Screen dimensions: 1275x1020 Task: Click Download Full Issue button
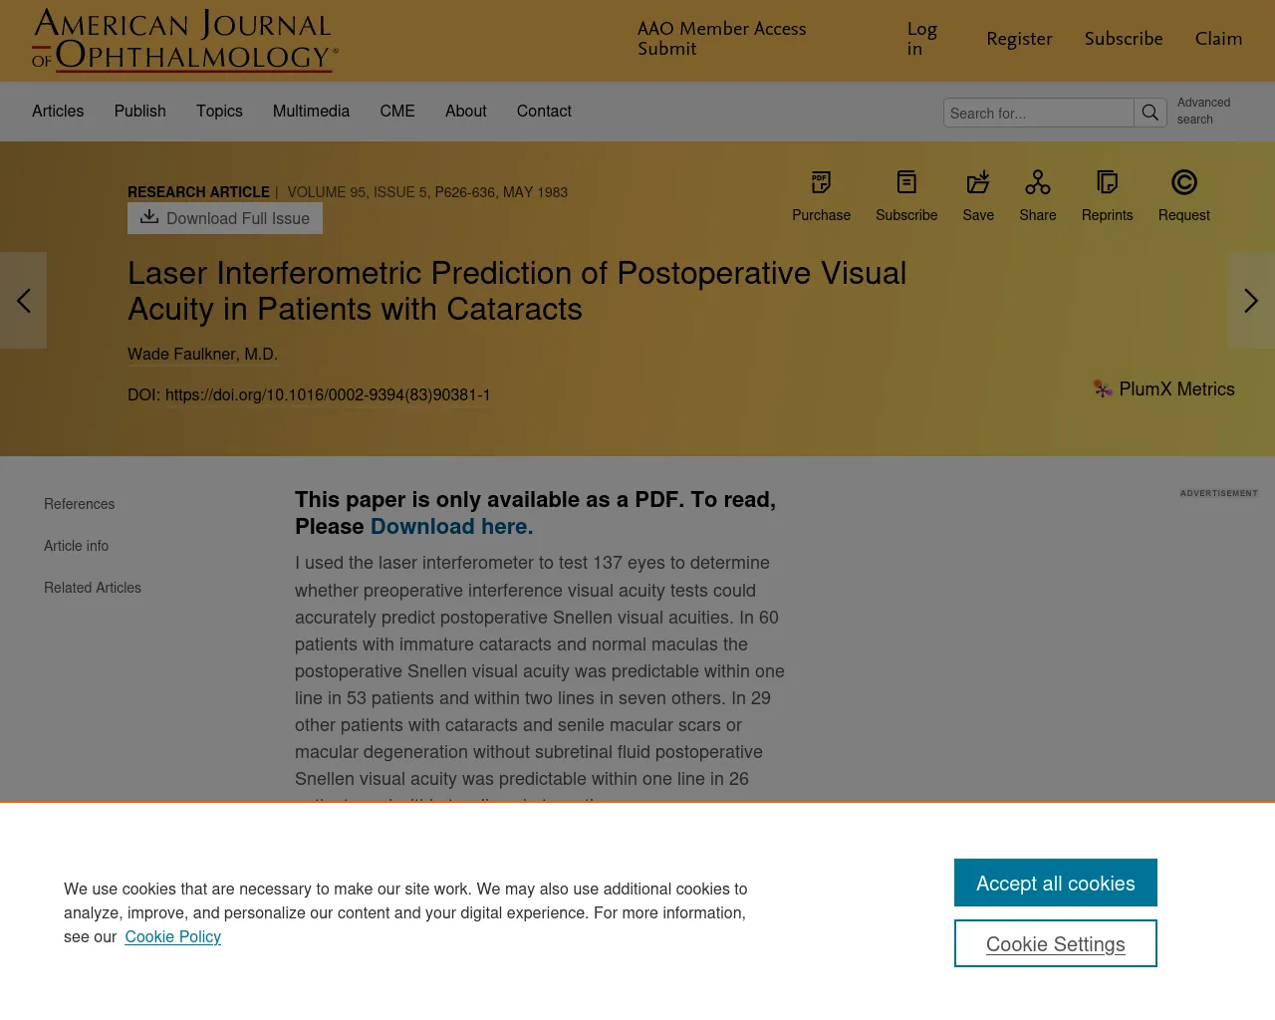(225, 218)
